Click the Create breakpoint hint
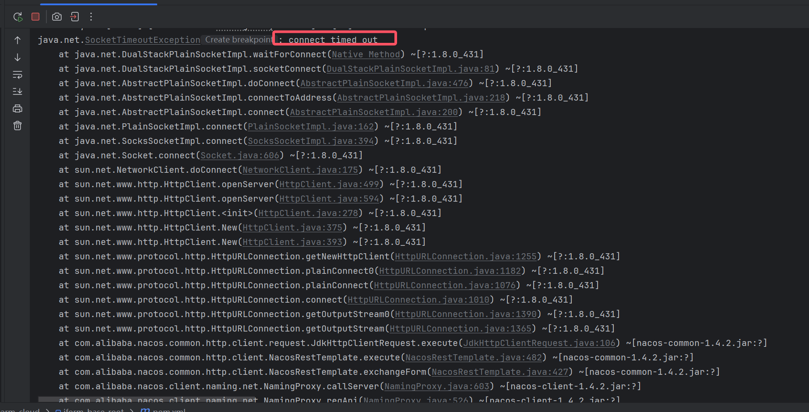 pos(239,40)
